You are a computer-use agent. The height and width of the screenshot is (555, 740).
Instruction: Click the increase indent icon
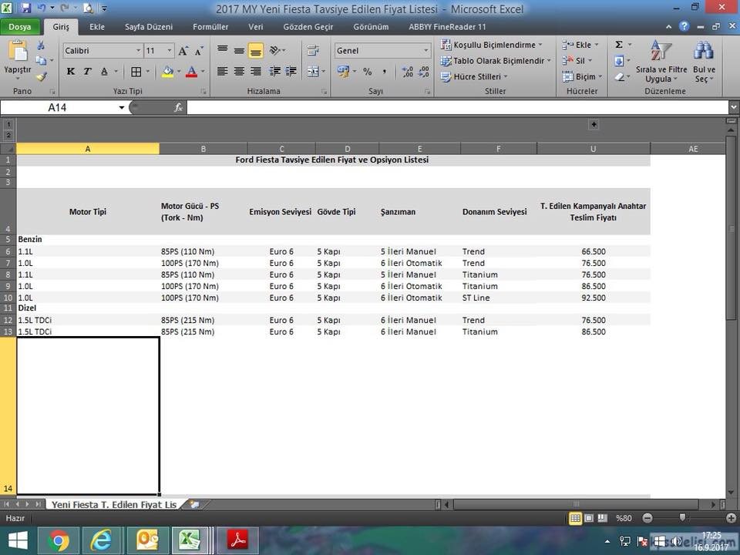(x=291, y=71)
